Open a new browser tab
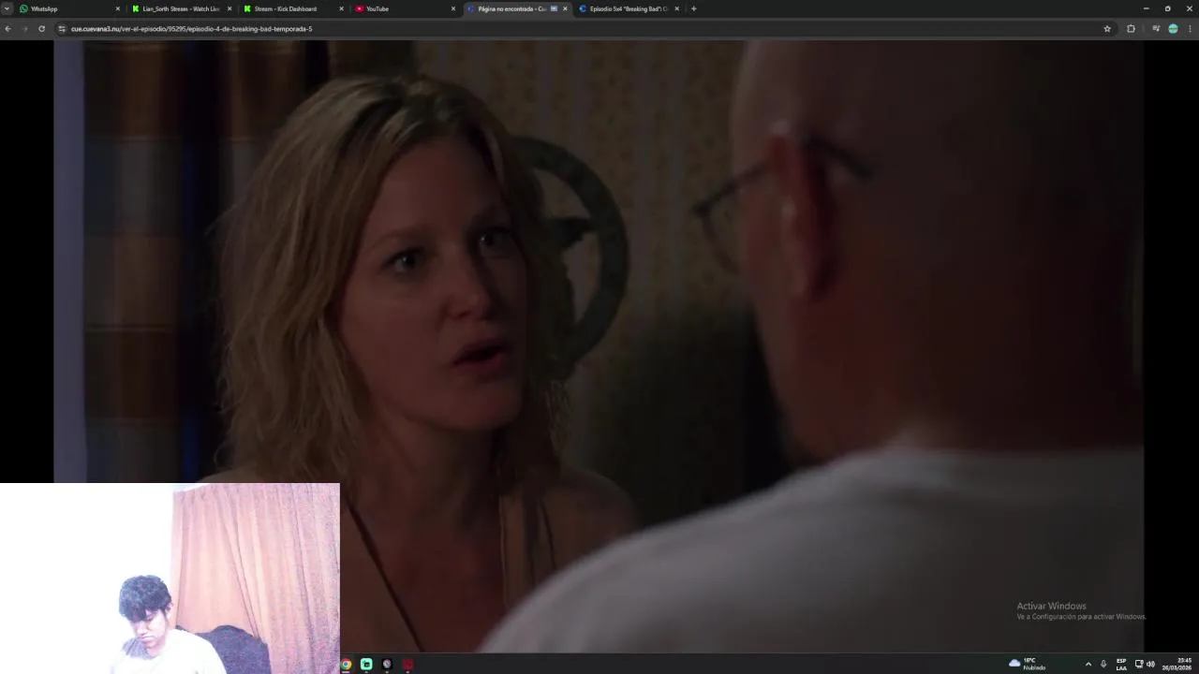Image resolution: width=1199 pixels, height=674 pixels. coord(693,8)
